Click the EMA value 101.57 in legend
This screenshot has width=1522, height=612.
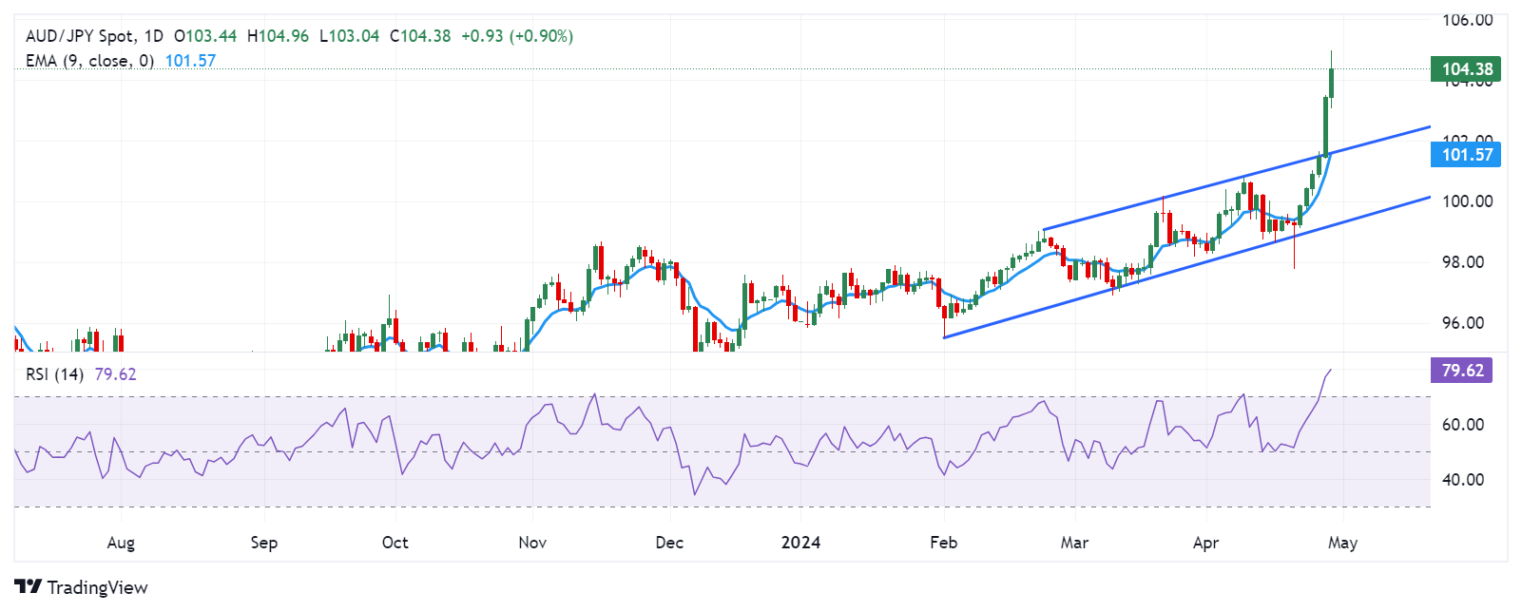(190, 61)
